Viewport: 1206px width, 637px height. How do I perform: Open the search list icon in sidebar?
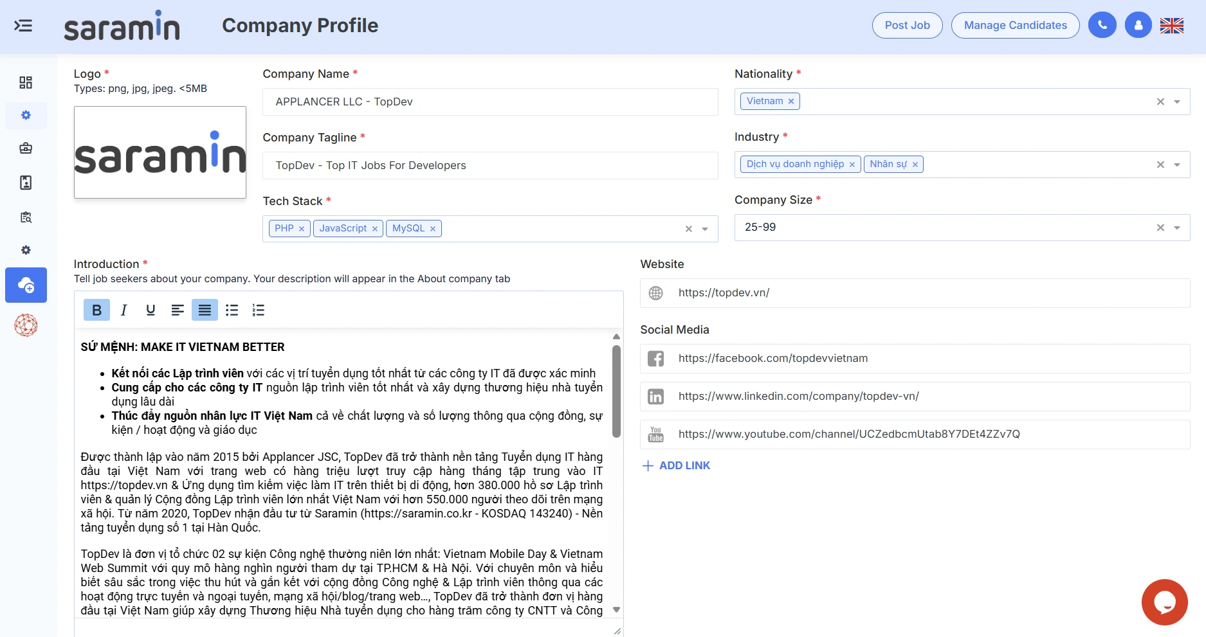click(26, 217)
